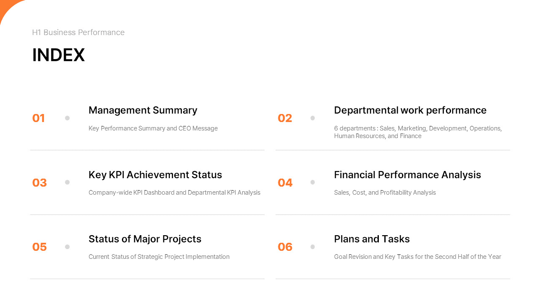Open Financial Performance Analysis section
Image resolution: width=540 pixels, height=304 pixels.
point(408,175)
